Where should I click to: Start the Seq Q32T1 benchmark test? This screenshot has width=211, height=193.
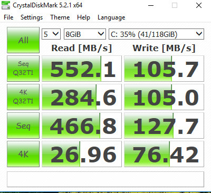pyautogui.click(x=23, y=69)
